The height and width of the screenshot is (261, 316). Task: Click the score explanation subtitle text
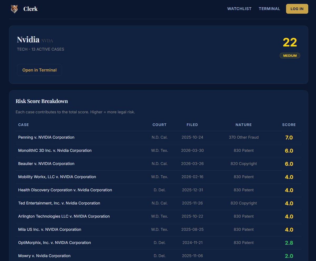(x=75, y=112)
